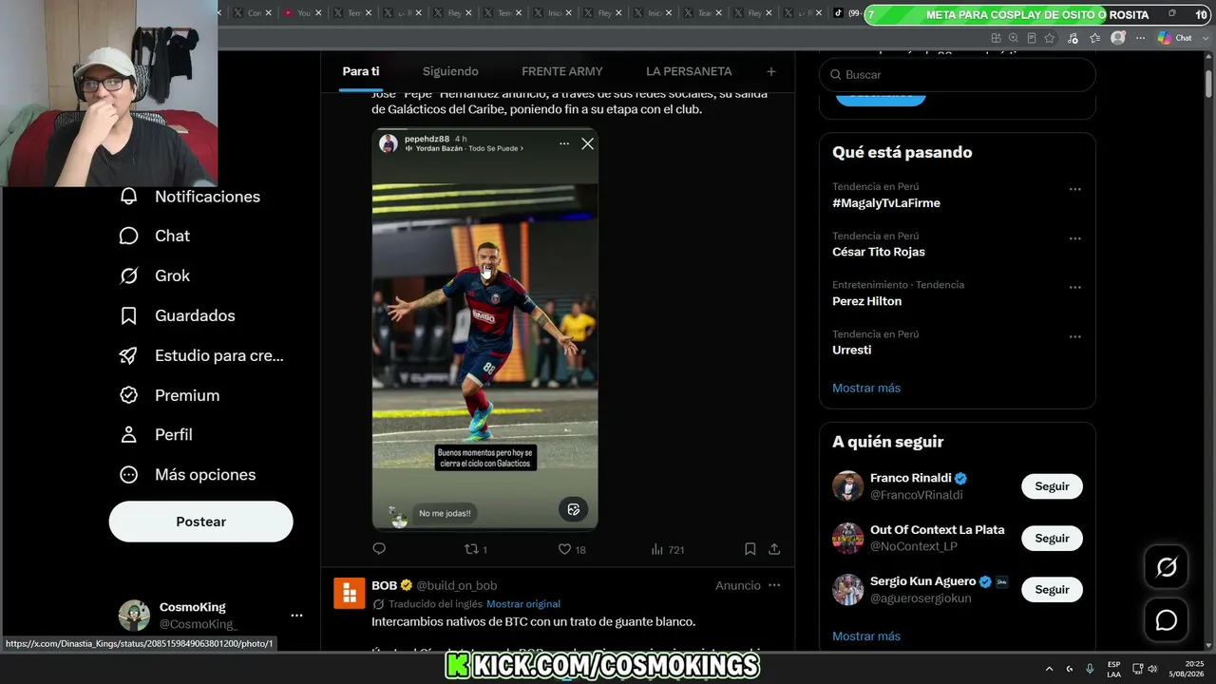Open the floating messages chat button
The image size is (1216, 684).
point(1167,620)
